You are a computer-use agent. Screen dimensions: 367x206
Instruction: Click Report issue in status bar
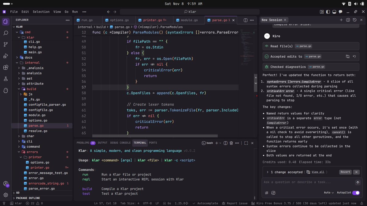[x=235, y=203]
